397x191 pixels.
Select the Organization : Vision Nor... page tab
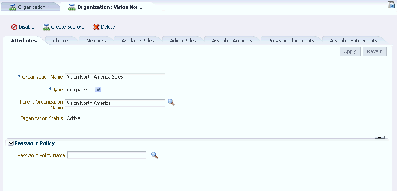tap(108, 7)
